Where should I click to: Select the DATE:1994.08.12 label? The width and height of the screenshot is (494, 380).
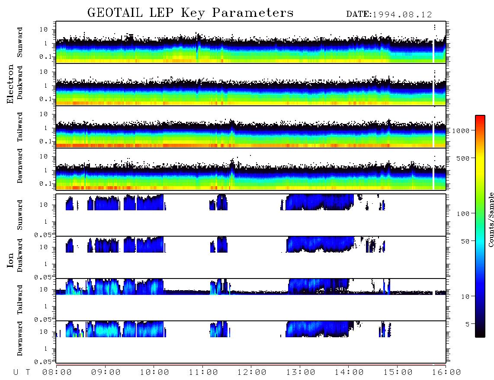point(389,15)
